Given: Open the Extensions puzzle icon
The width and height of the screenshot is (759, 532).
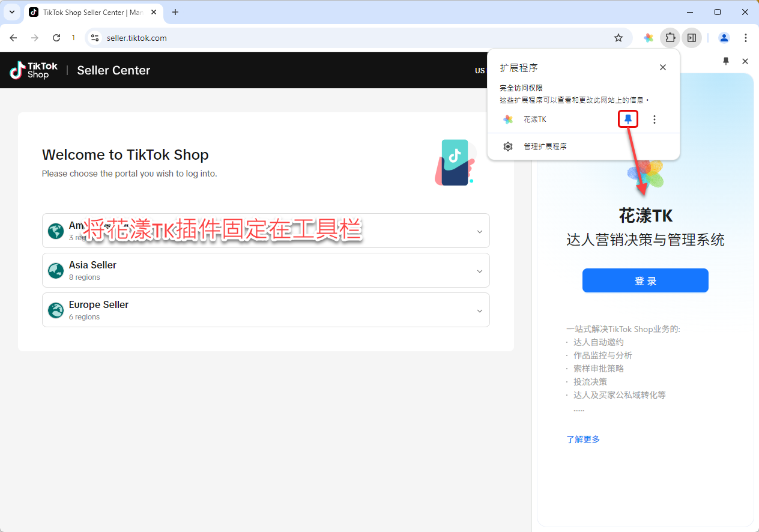Looking at the screenshot, I should [670, 38].
